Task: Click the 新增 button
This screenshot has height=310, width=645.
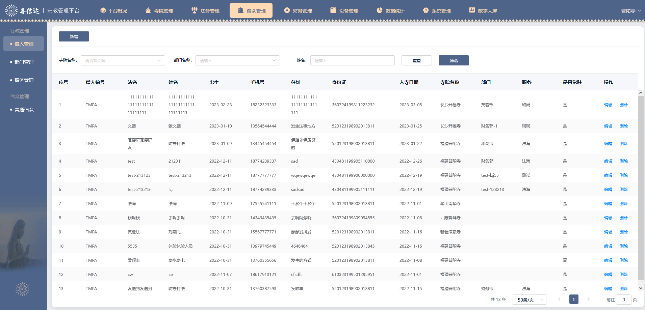Action: 74,36
